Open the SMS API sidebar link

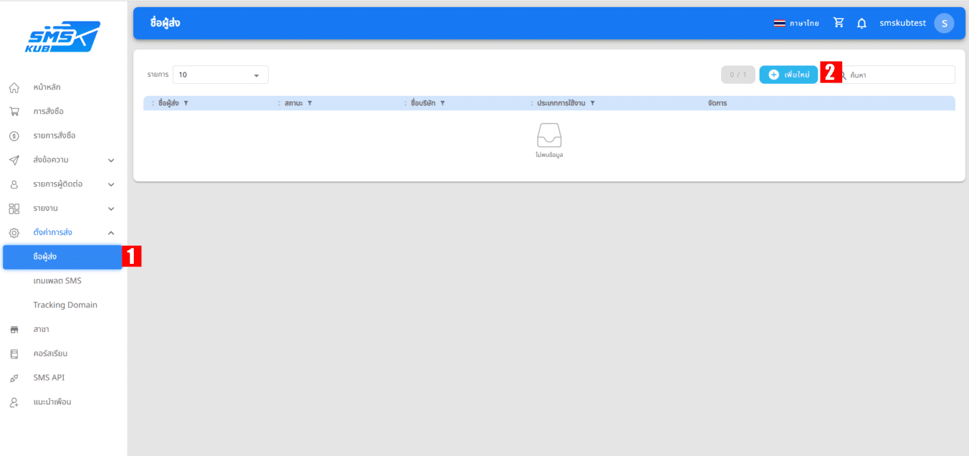click(x=49, y=378)
